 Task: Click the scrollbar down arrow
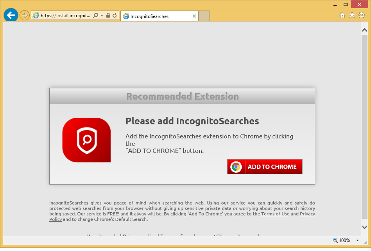[x=364, y=227]
